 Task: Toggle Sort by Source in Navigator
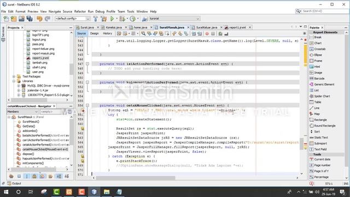coord(67,176)
